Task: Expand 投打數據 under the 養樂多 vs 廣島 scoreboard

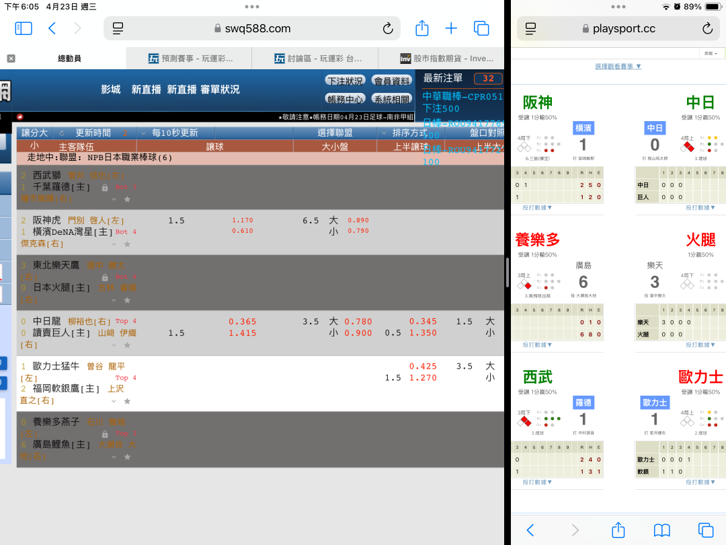Action: (x=537, y=344)
